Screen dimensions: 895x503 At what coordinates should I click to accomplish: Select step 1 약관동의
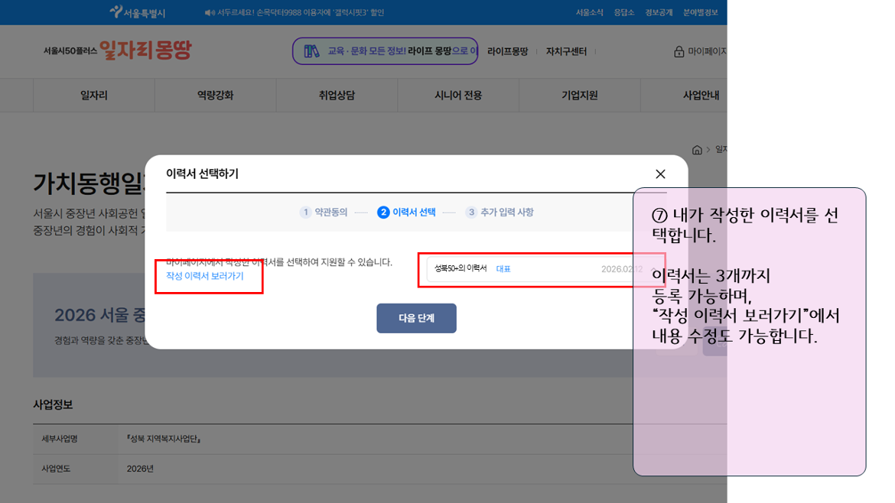point(324,213)
